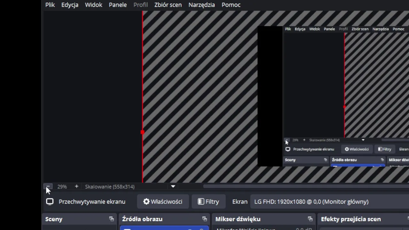Open the LG FHD 1920x1080 monitor dropdown

[329, 202]
